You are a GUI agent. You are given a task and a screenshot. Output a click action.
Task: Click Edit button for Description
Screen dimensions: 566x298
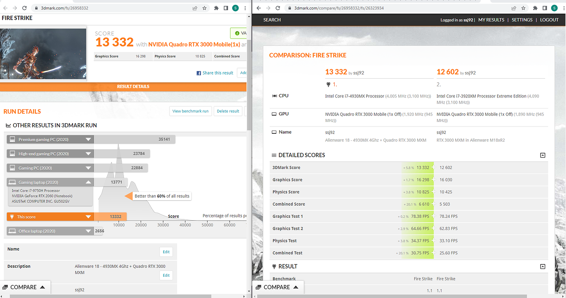[x=166, y=275]
